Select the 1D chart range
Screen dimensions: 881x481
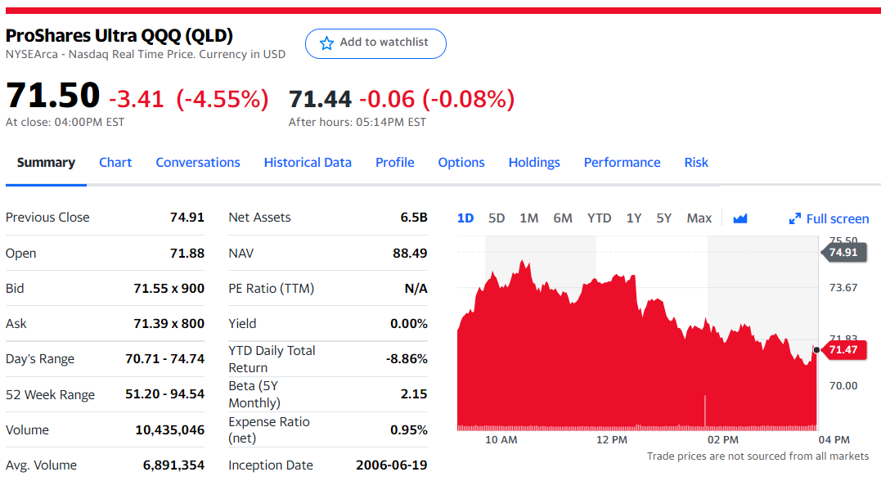coord(465,218)
